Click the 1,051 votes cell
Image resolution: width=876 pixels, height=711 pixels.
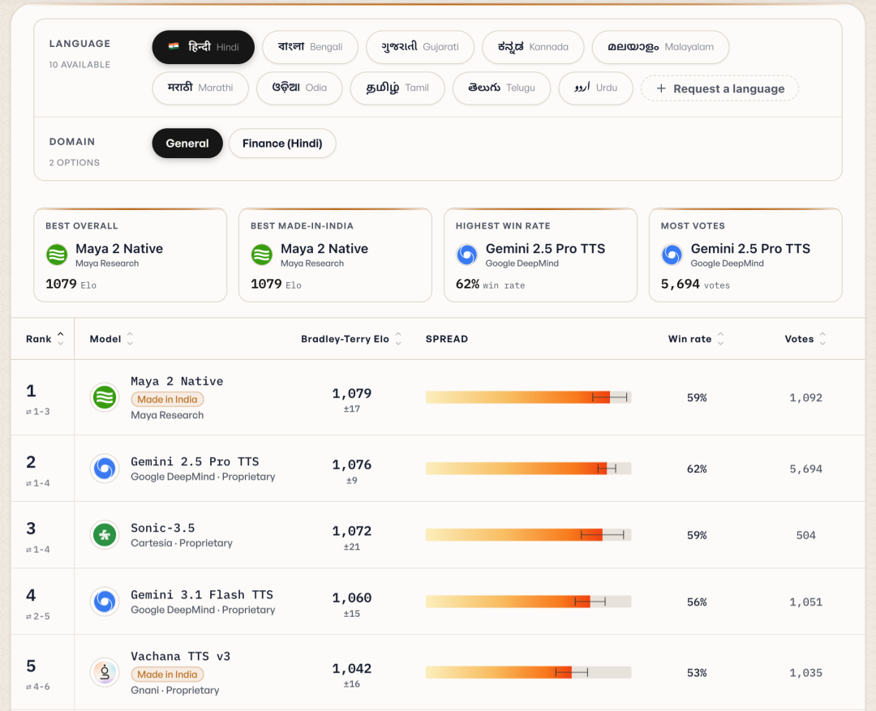[805, 602]
